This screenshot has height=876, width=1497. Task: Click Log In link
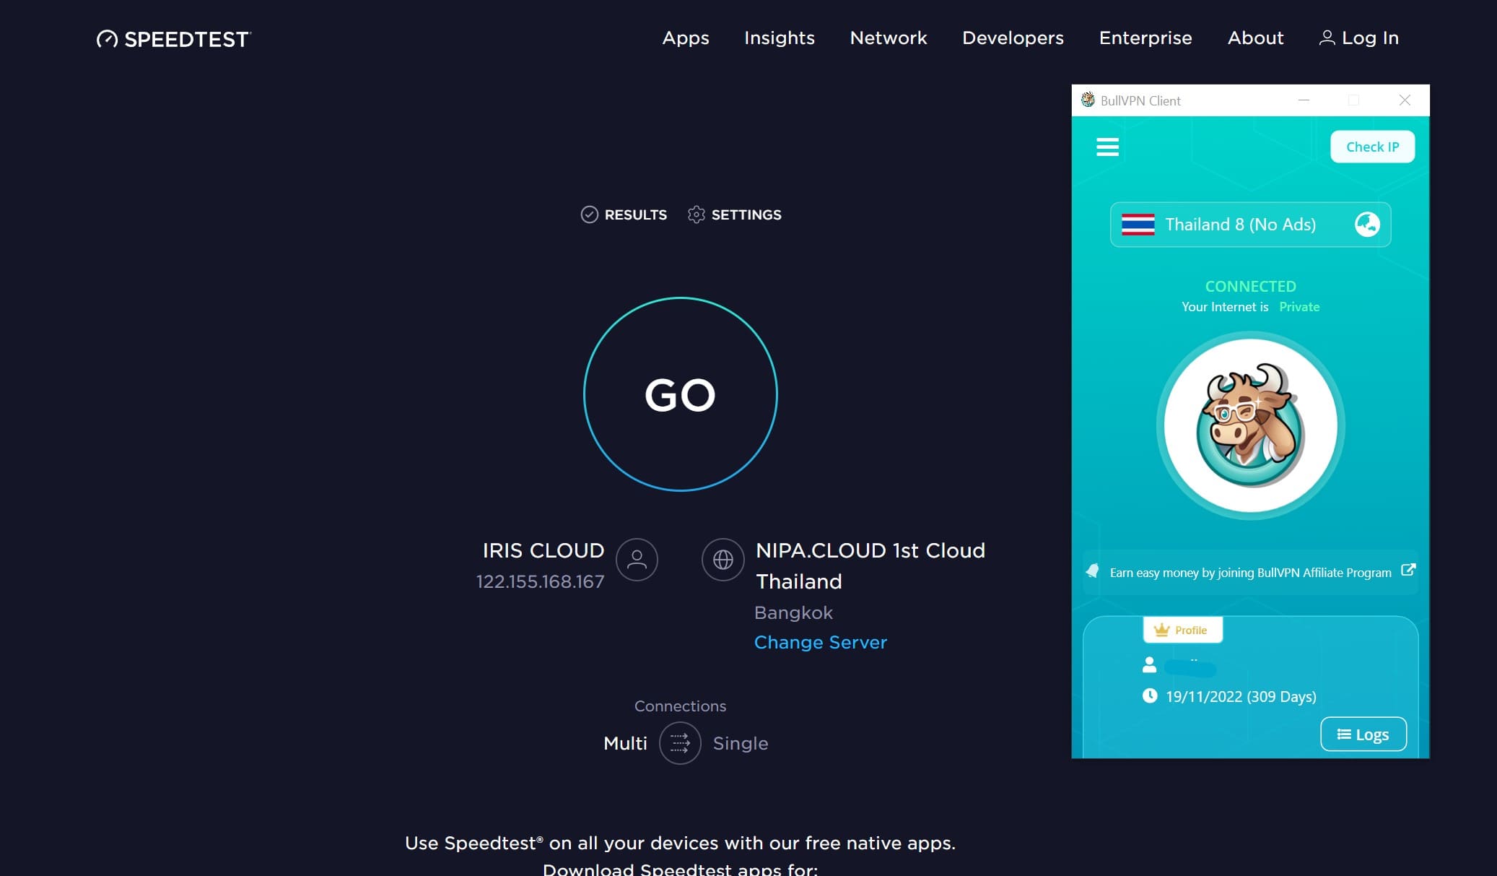click(1359, 38)
